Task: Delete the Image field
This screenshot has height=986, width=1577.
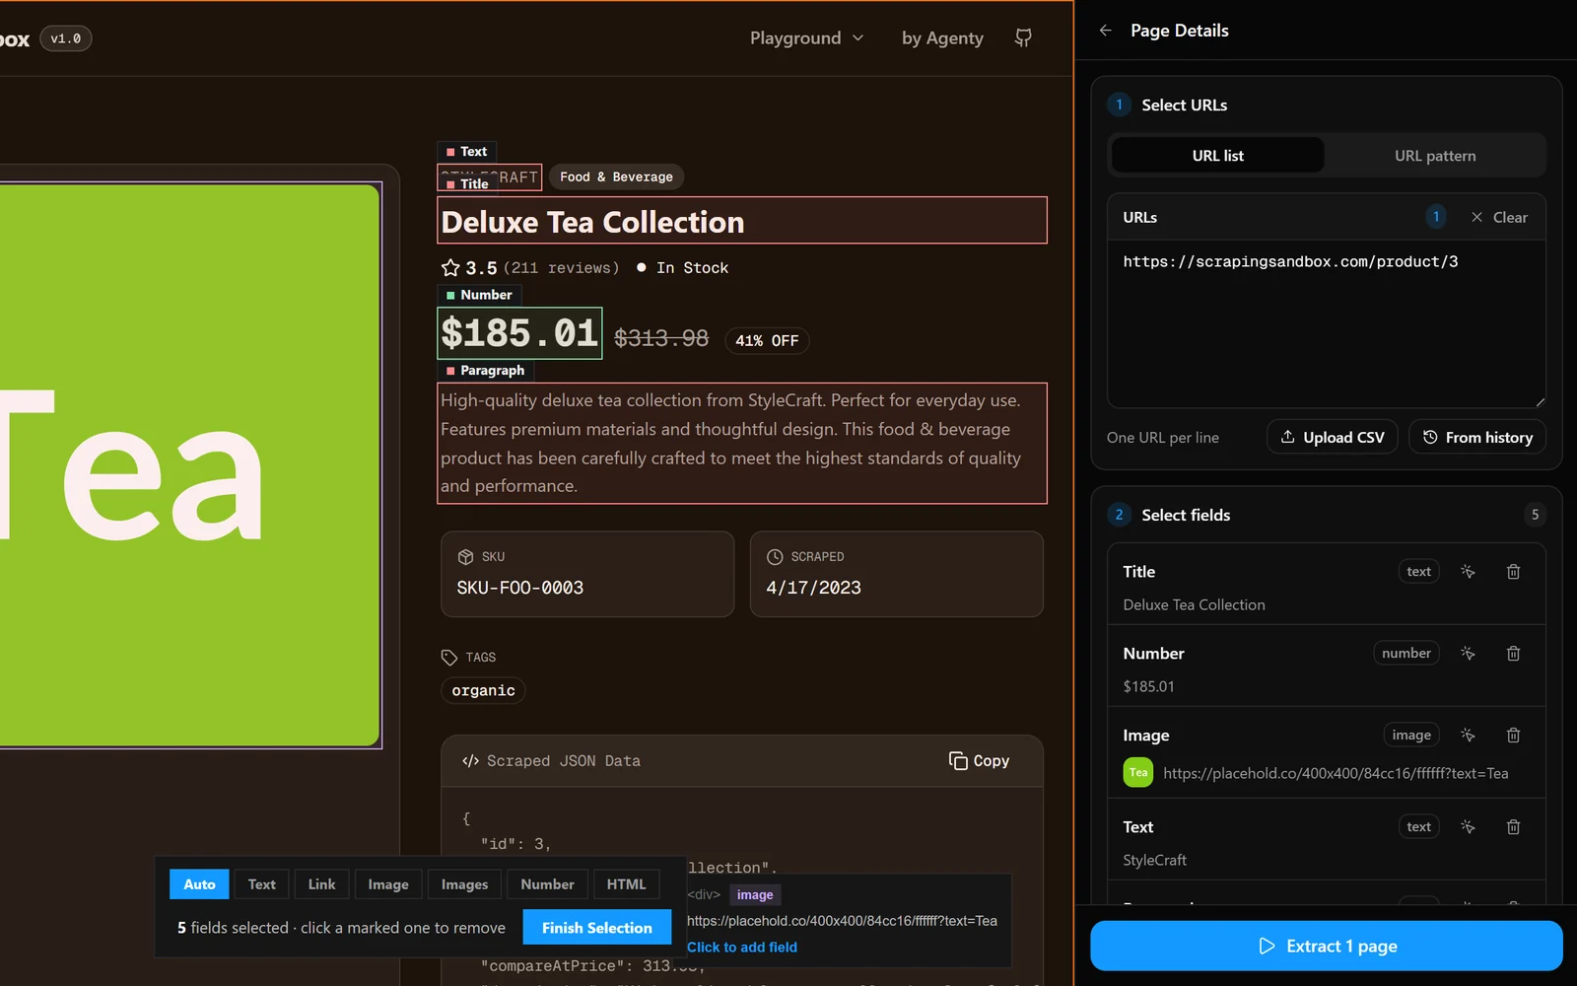Action: coord(1513,736)
